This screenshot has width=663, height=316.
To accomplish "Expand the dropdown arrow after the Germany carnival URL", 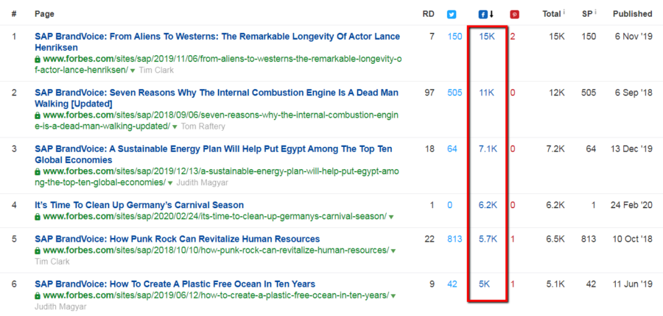I will tap(391, 218).
